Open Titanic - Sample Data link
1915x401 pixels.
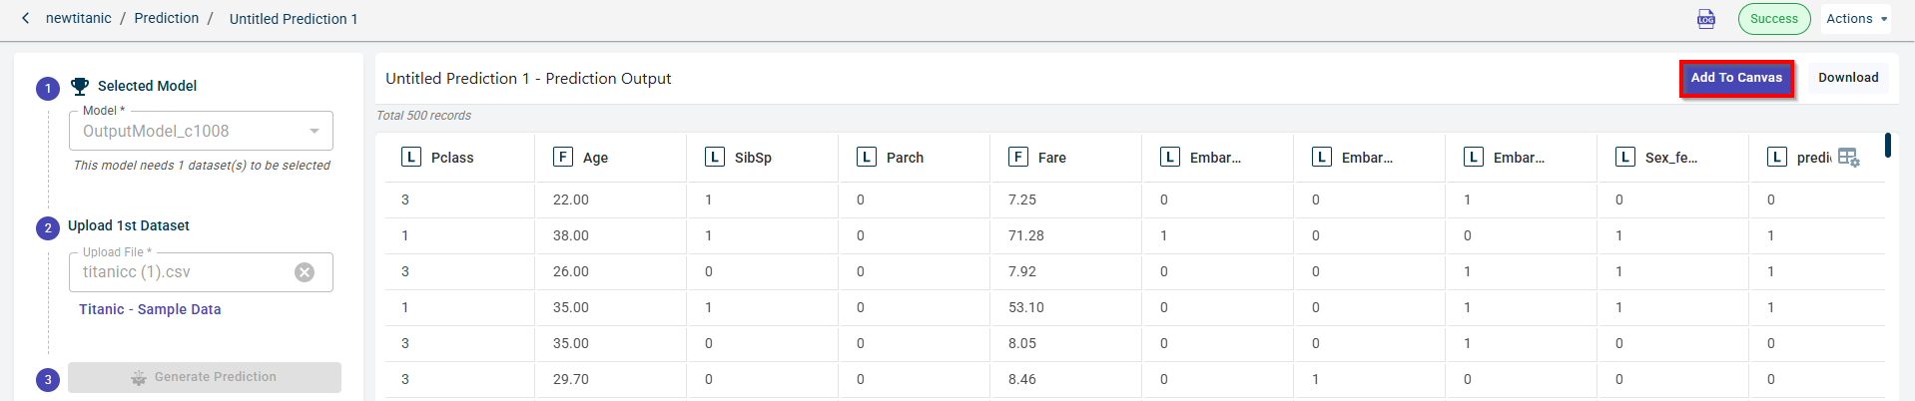coord(150,310)
